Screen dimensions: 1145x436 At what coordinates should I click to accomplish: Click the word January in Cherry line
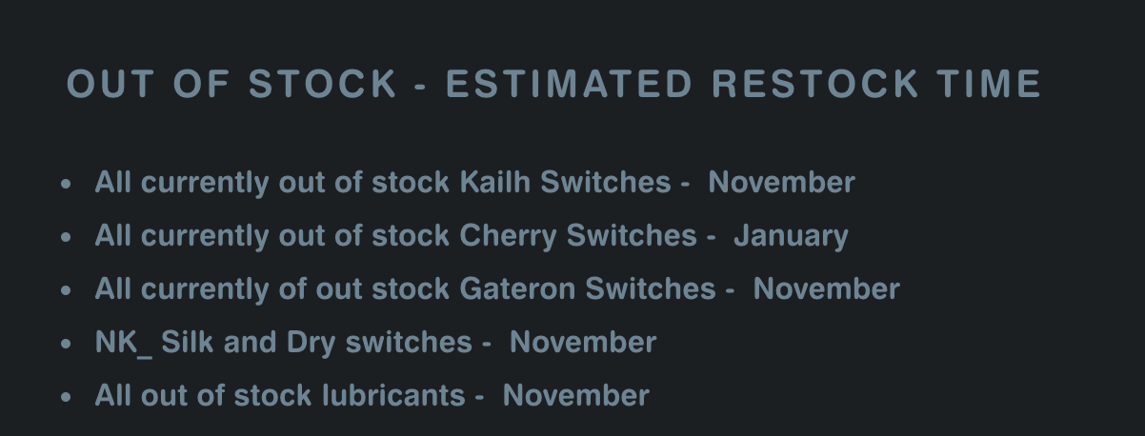[x=791, y=235]
